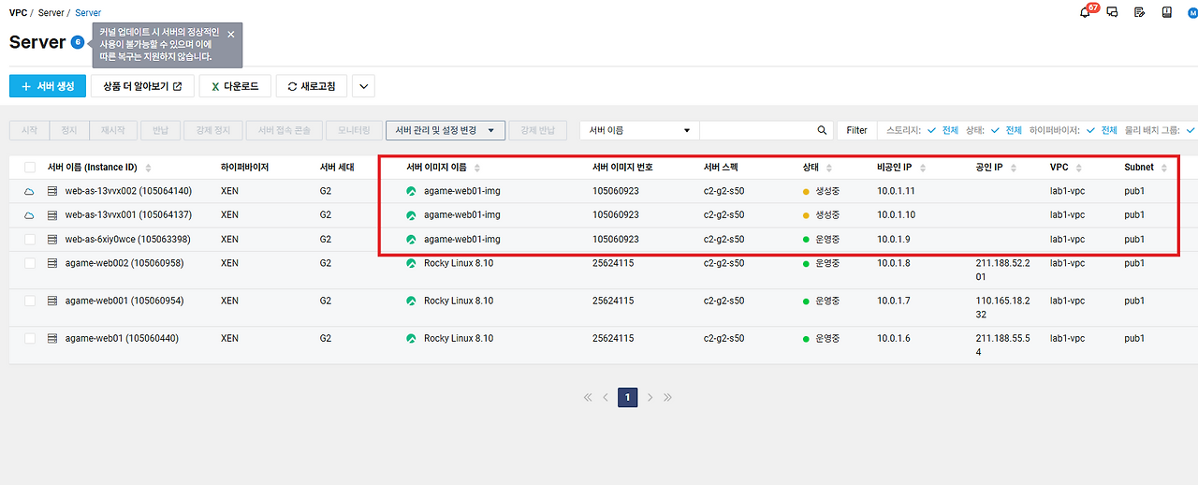This screenshot has height=485, width=1198.
Task: Click the server icon beside web-as-6xiy0wce
Action: 52,240
